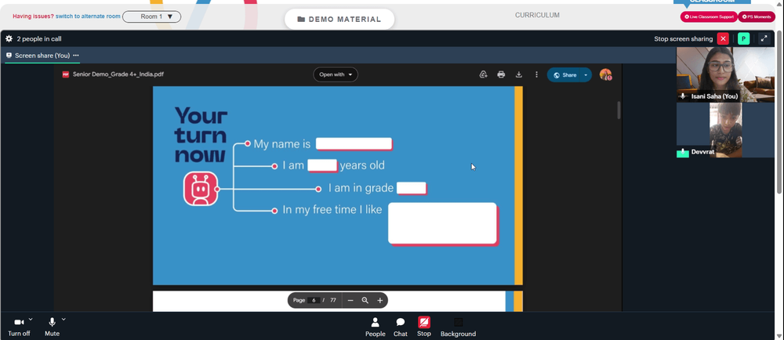Open the Chat panel
Viewport: 784px width, 340px height.
coord(401,327)
